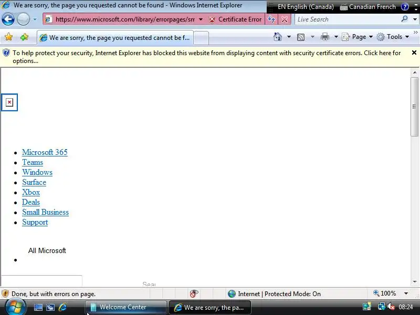420x315 pixels.
Task: Select the Internet Explorer taskbar button
Action: click(x=211, y=307)
